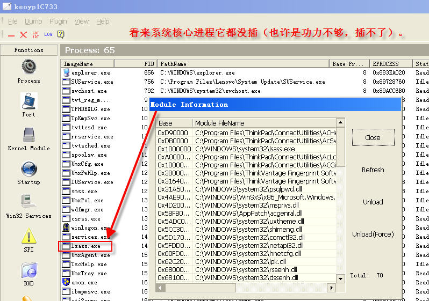Select the uxtheme.dll module row

click(246, 221)
